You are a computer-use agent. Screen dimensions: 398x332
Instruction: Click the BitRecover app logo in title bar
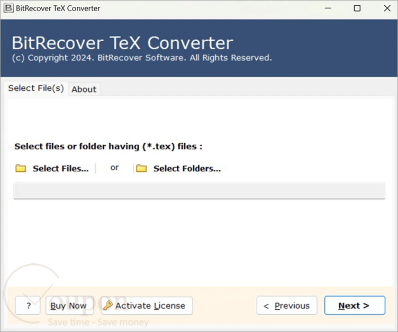(8, 8)
